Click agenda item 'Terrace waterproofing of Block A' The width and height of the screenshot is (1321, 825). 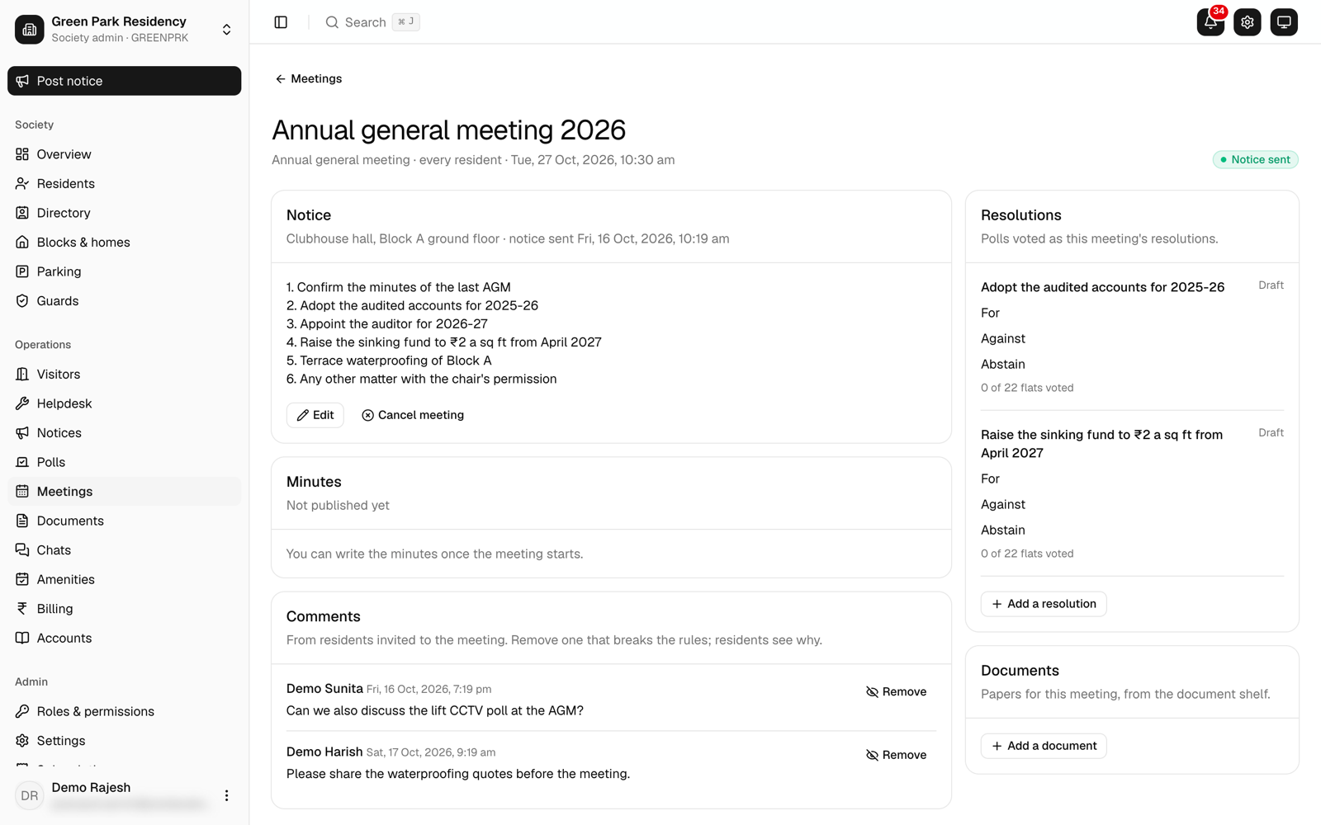pyautogui.click(x=389, y=361)
